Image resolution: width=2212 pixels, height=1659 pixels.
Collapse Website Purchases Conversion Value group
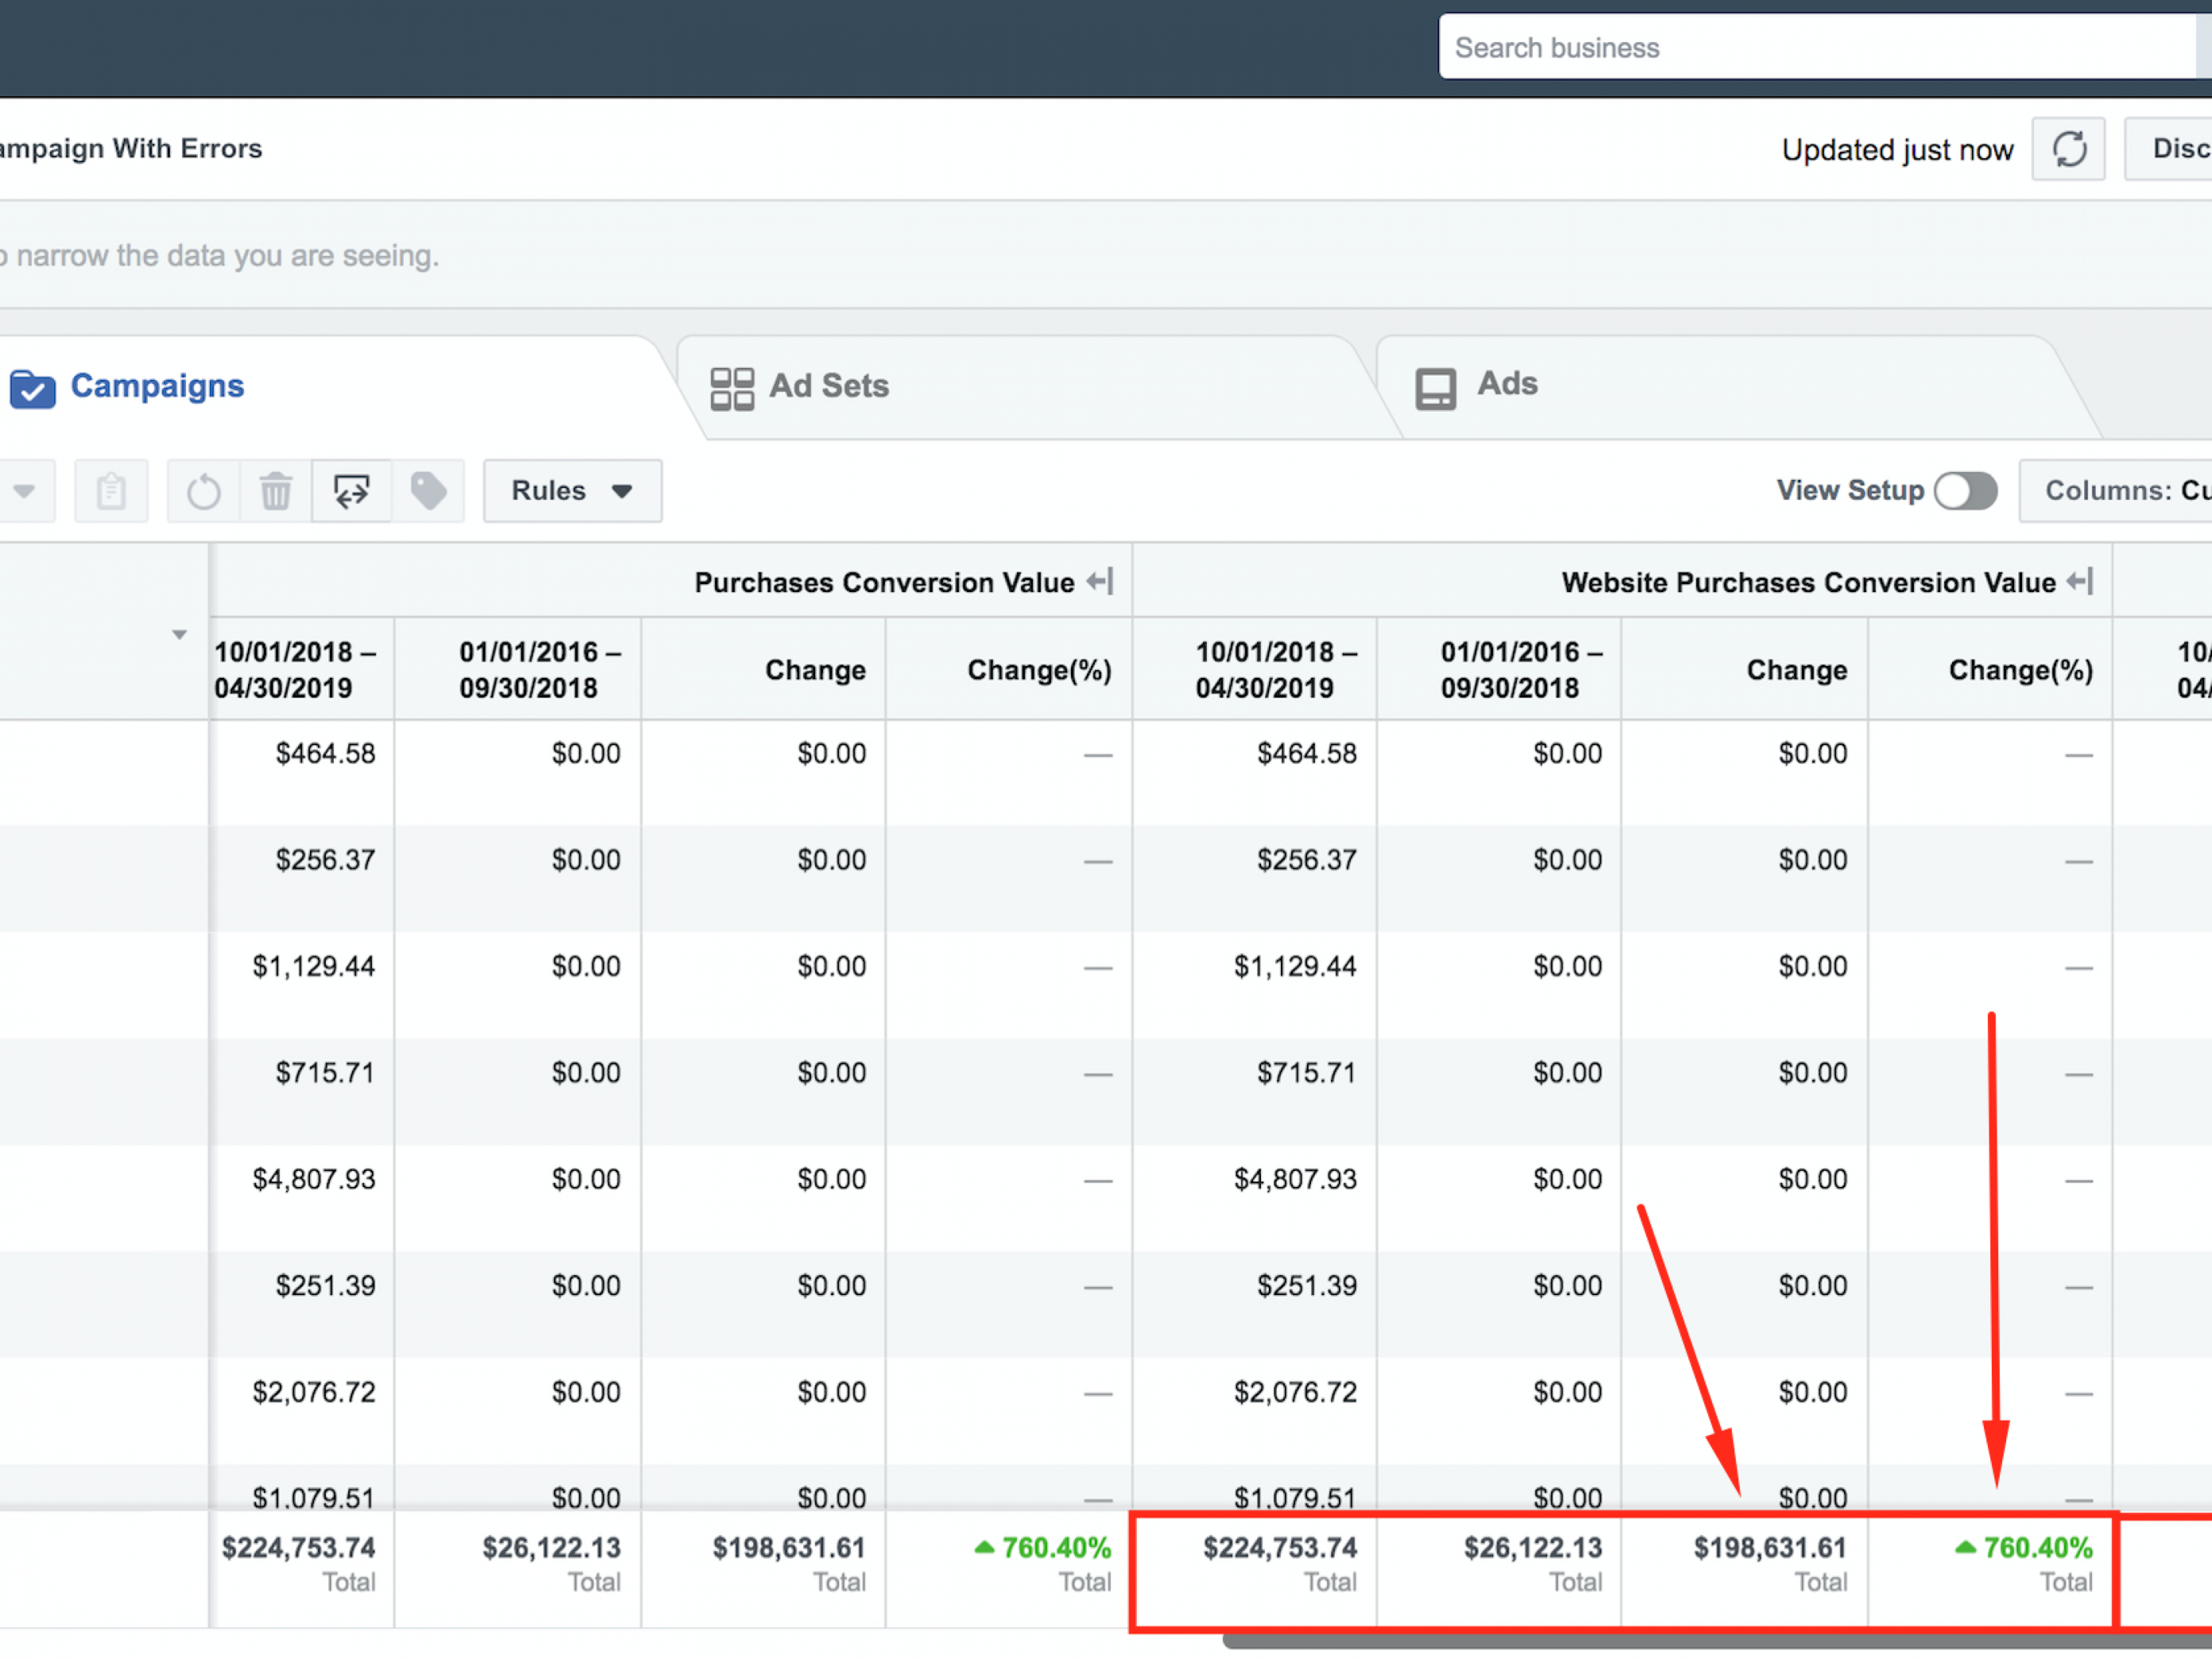click(x=2081, y=581)
